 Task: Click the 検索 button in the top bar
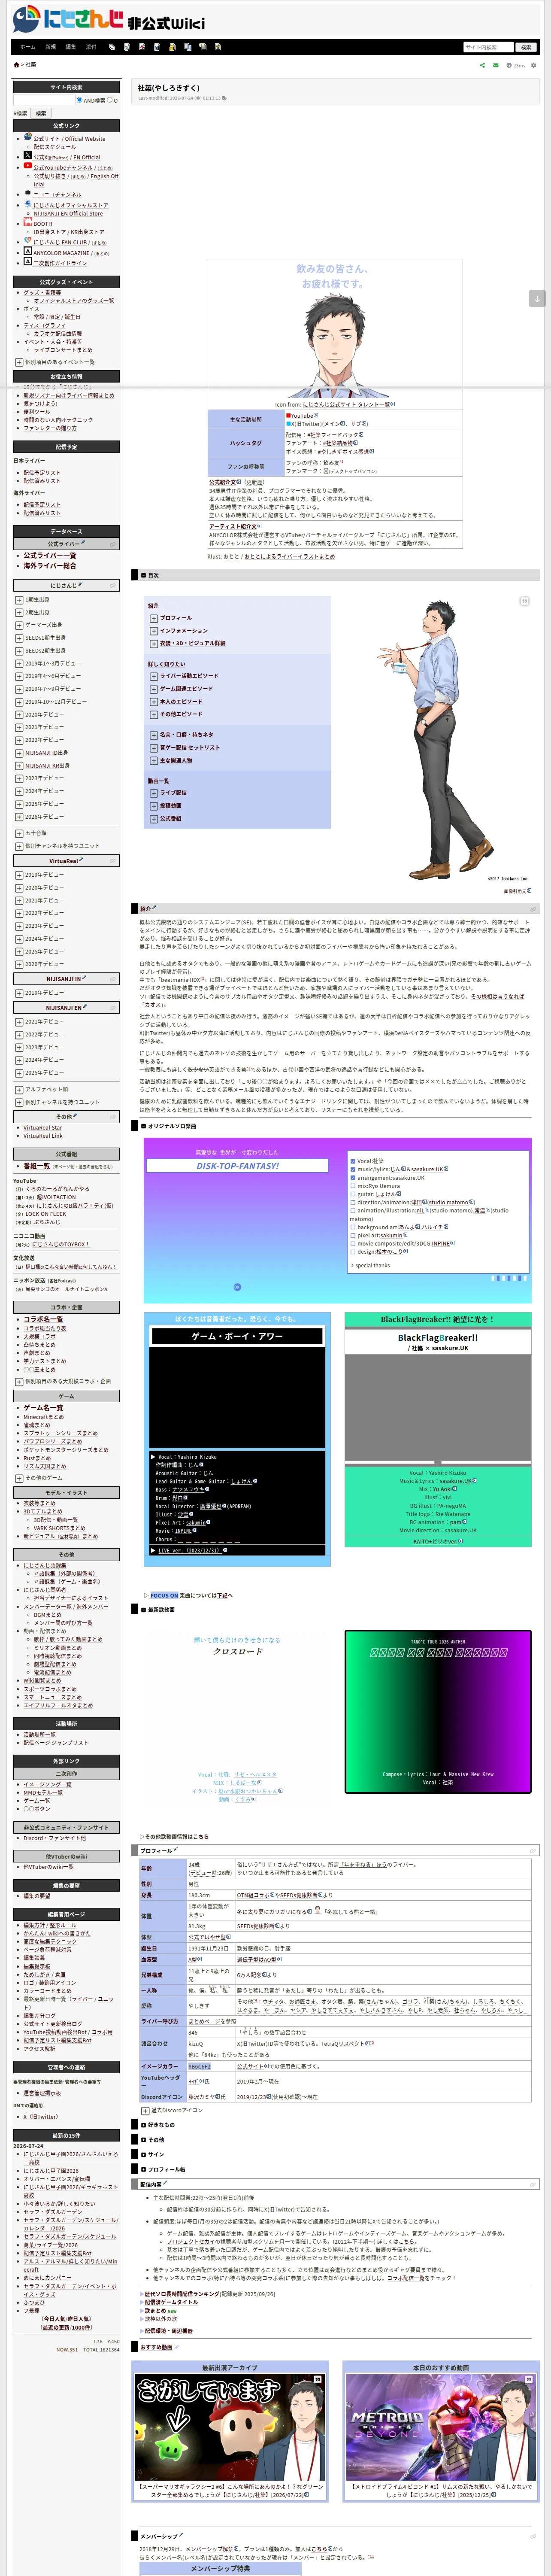526,47
